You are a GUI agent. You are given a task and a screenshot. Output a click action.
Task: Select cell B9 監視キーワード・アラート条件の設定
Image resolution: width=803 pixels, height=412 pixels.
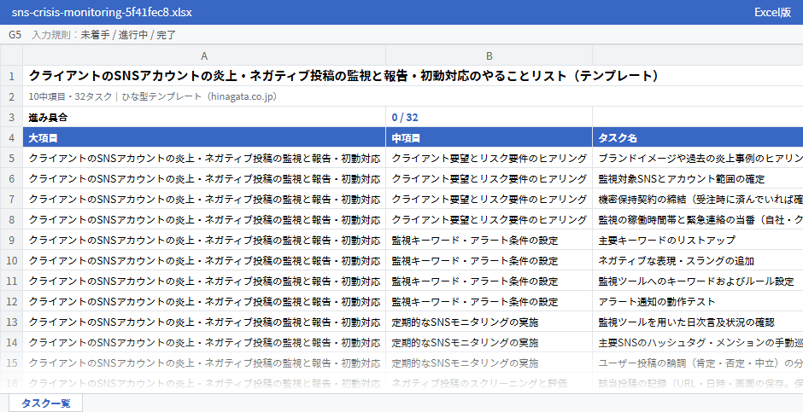click(489, 241)
